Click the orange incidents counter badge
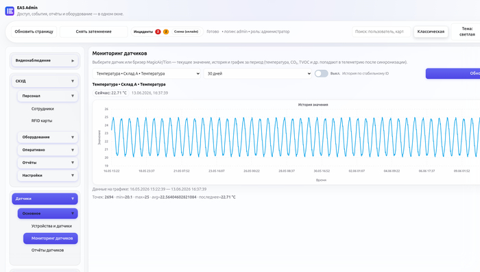Viewport: 480px width, 272px height. (166, 32)
